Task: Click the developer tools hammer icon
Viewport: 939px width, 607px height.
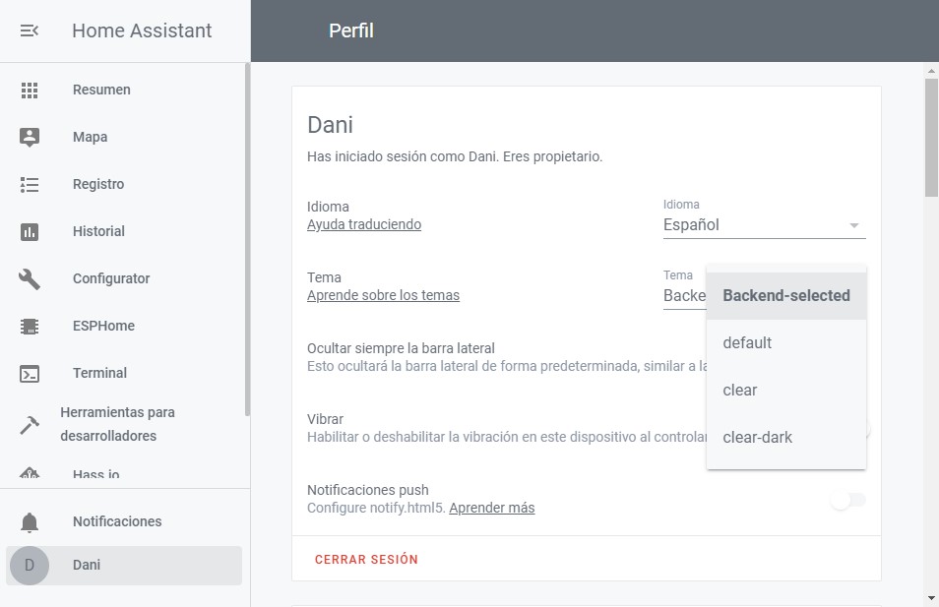Action: 30,424
